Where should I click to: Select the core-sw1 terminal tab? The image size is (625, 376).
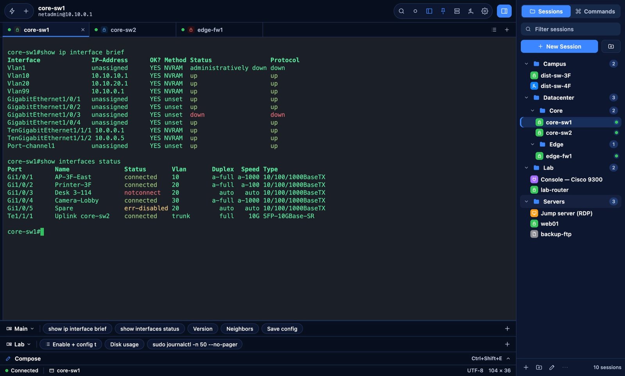(x=46, y=30)
